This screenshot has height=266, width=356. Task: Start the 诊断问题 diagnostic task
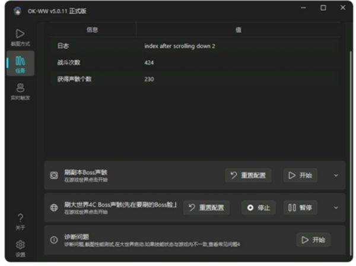tap(313, 240)
